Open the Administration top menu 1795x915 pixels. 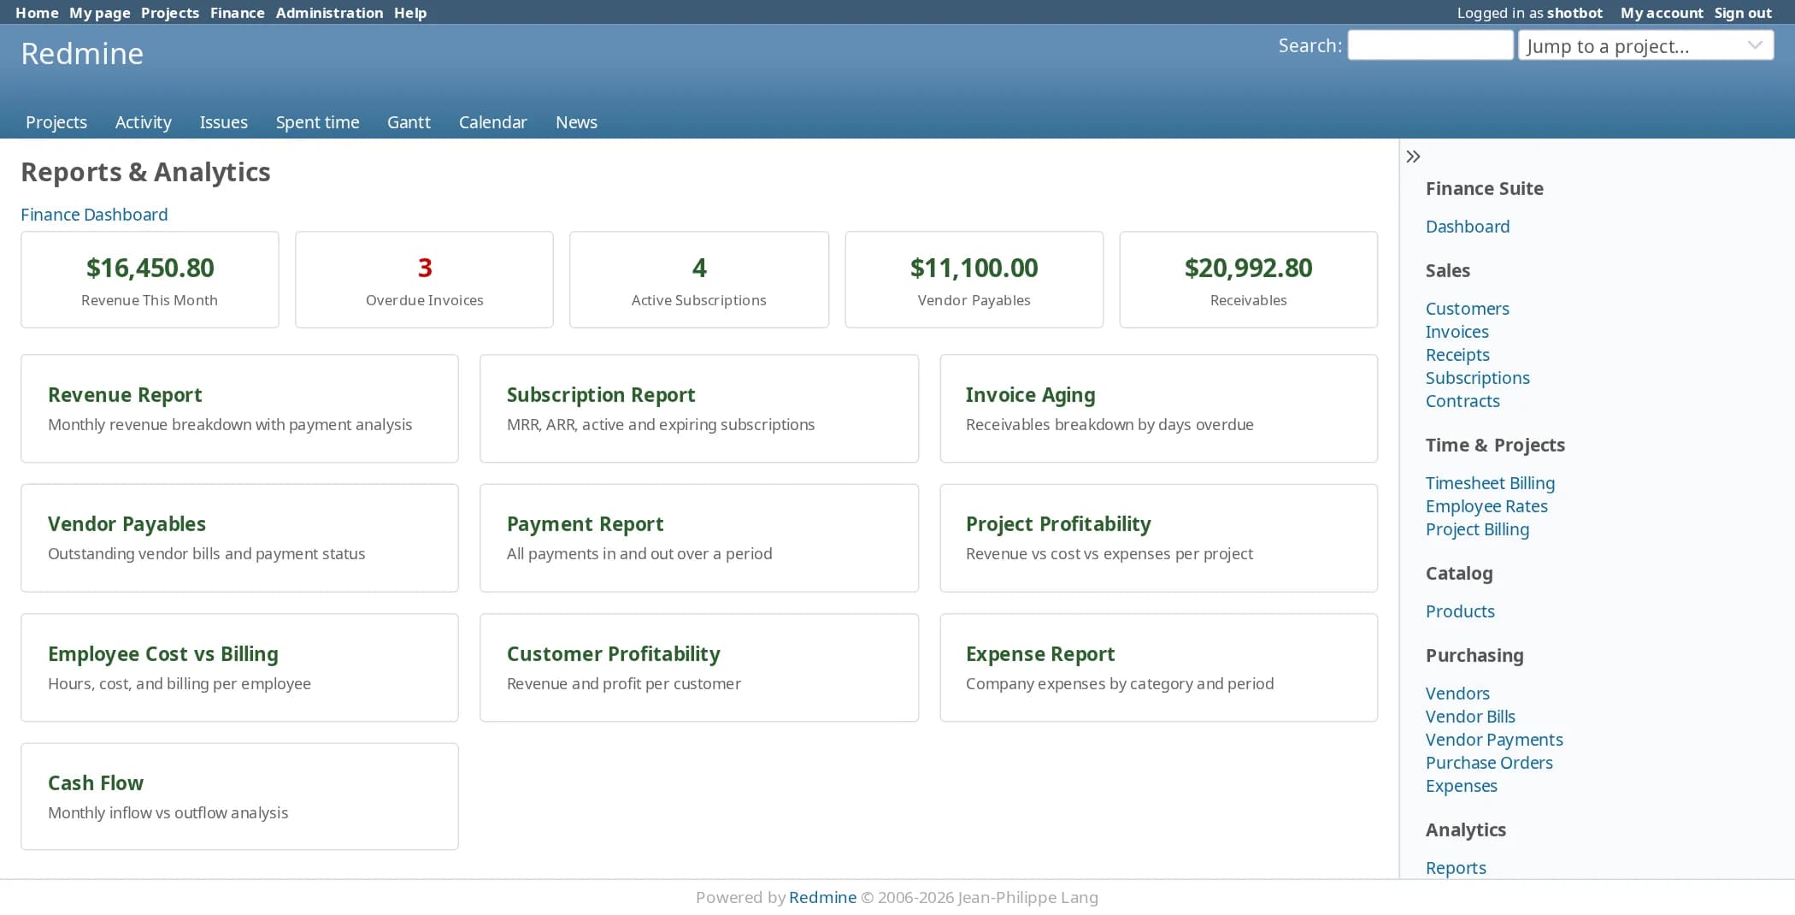(329, 13)
